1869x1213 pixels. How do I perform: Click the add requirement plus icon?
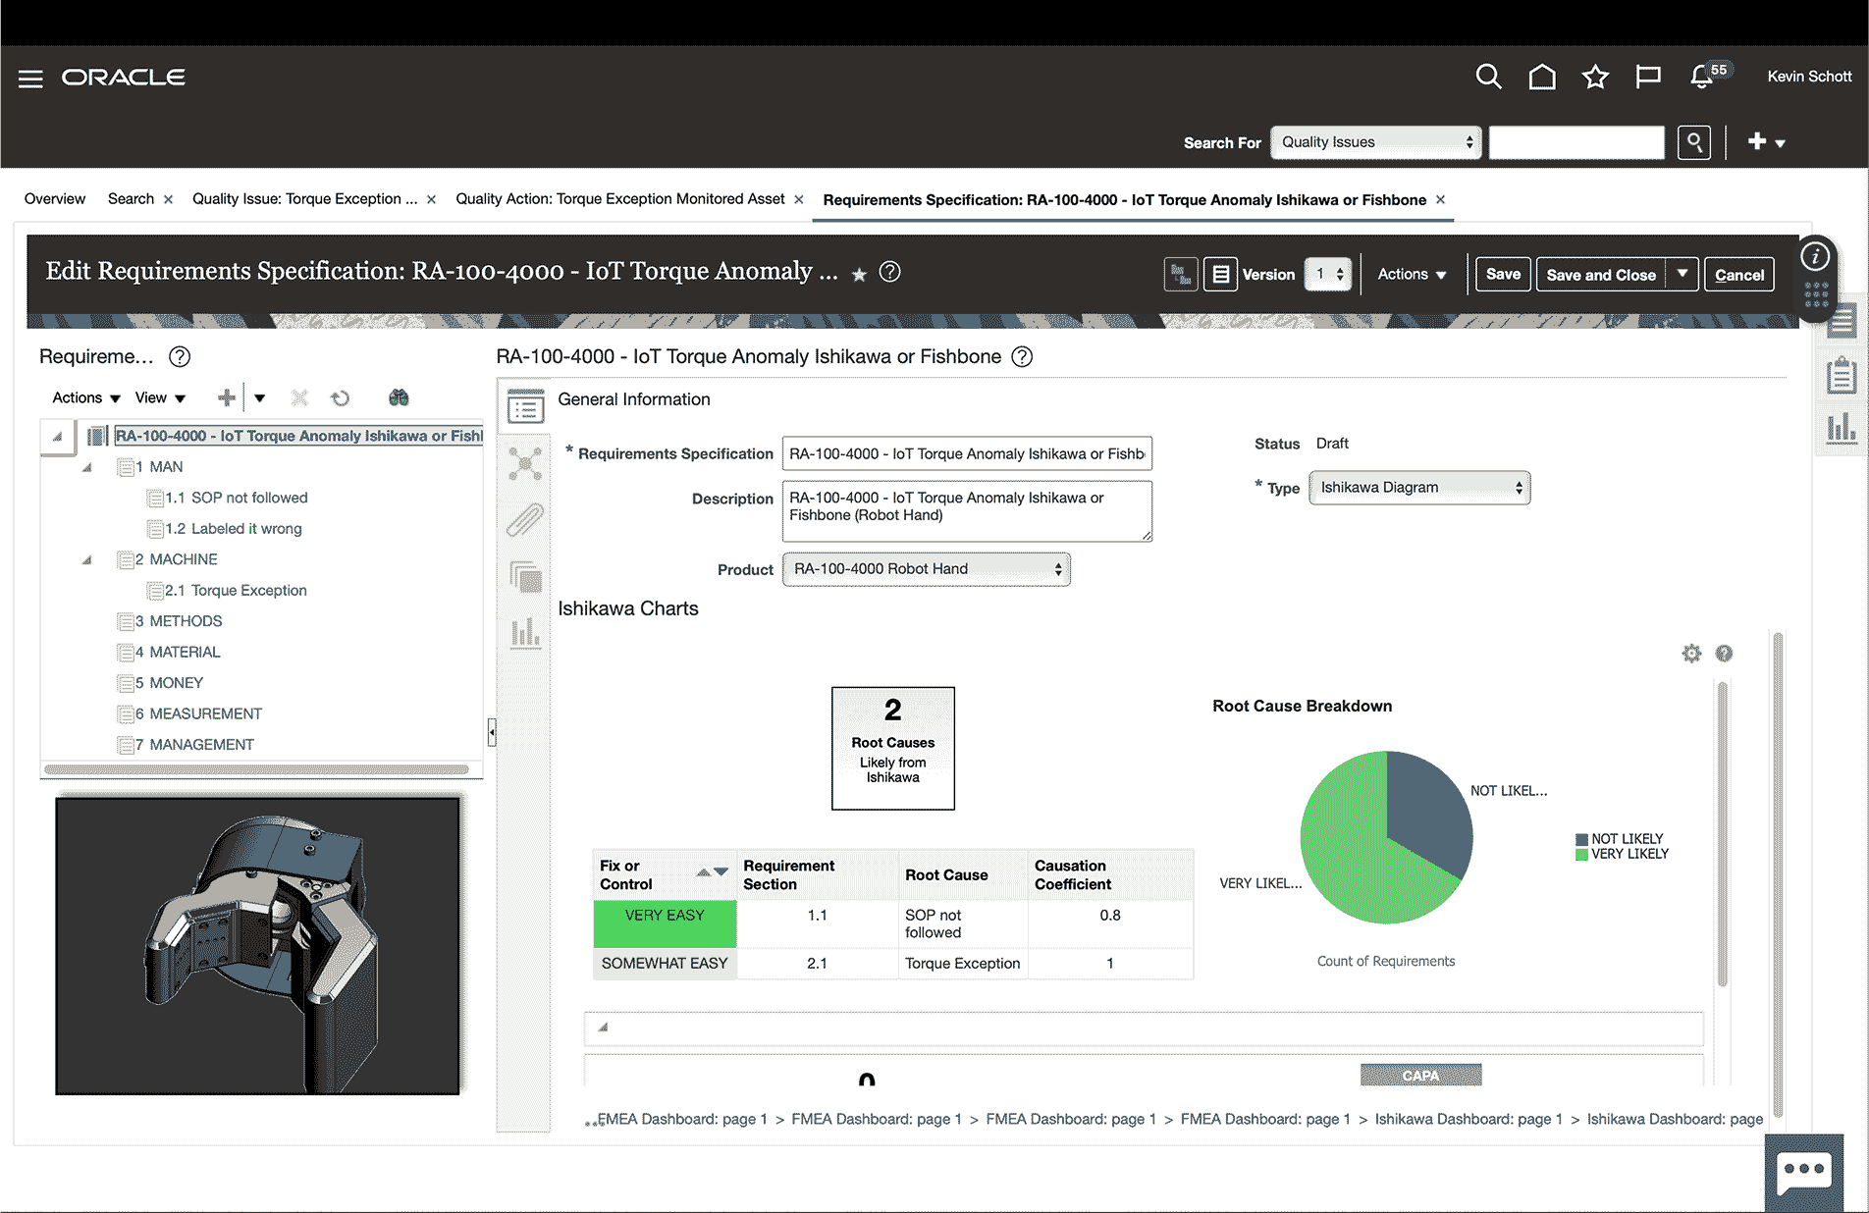(227, 397)
